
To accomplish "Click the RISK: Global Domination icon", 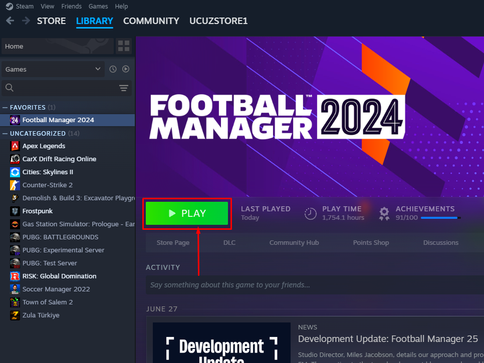I will click(x=15, y=276).
